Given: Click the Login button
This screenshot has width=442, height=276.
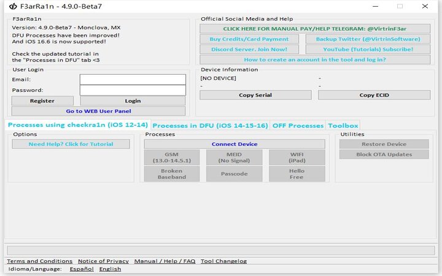Looking at the screenshot, I should pyautogui.click(x=133, y=101).
